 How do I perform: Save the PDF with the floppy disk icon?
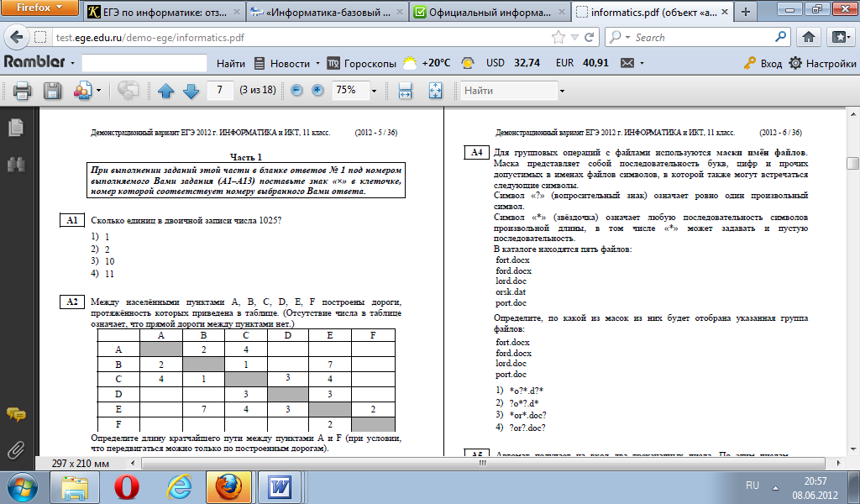(53, 90)
